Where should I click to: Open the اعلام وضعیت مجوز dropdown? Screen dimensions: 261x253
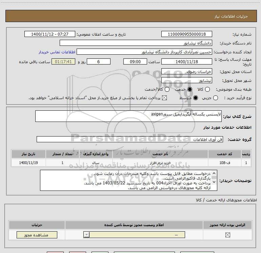tap(134, 235)
